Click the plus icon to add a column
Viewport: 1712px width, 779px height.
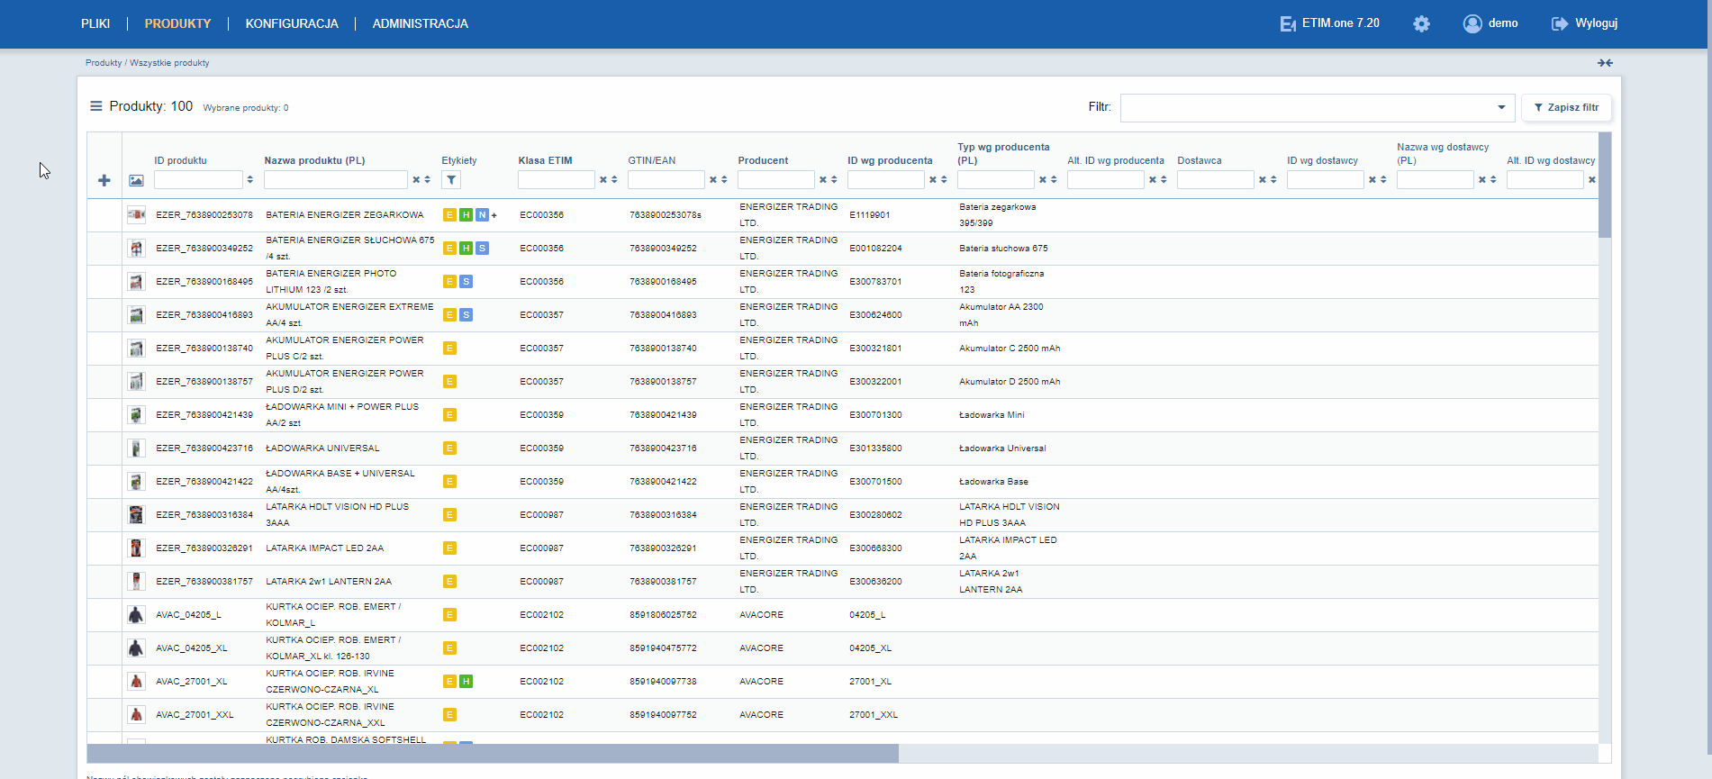(104, 180)
